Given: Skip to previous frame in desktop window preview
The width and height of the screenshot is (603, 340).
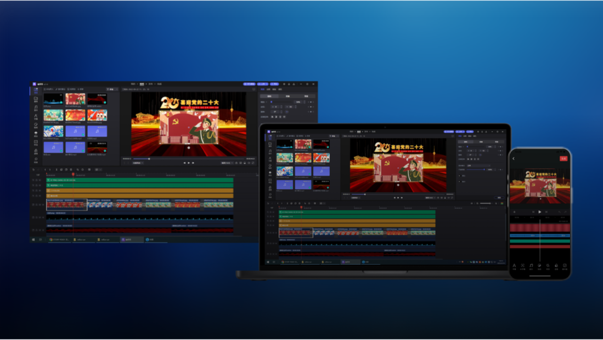Looking at the screenshot, I should tap(185, 163).
